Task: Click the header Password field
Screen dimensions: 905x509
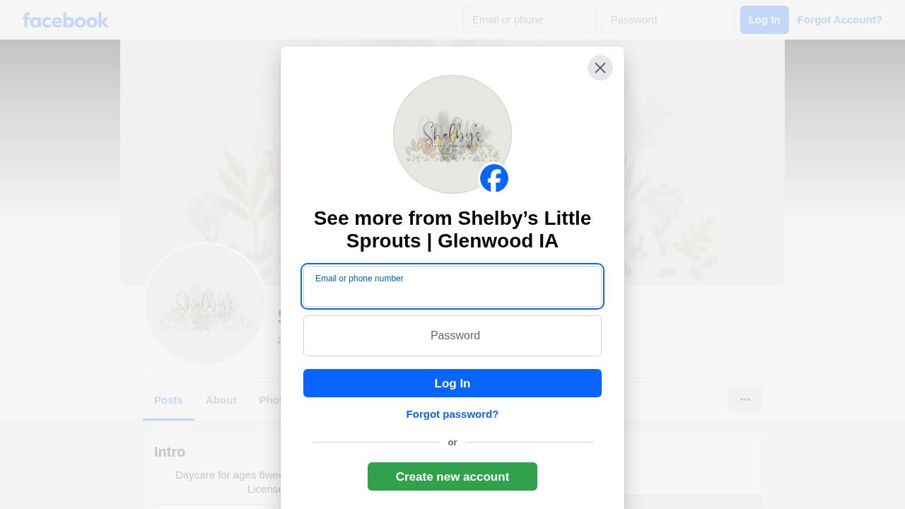Action: [668, 20]
